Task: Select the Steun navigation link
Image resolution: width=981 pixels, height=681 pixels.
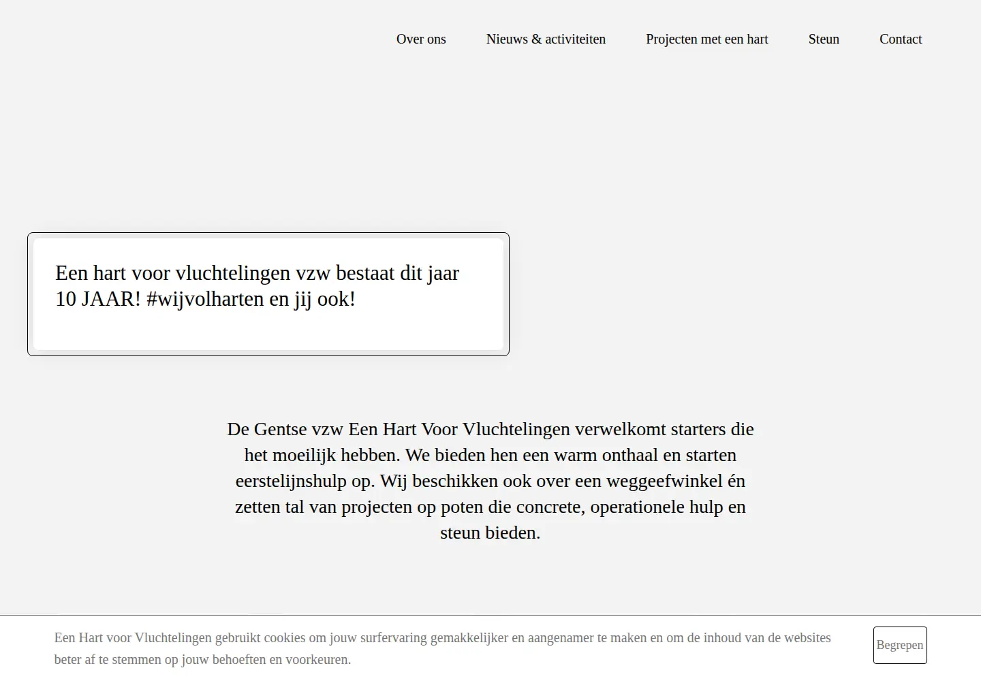Action: point(824,39)
